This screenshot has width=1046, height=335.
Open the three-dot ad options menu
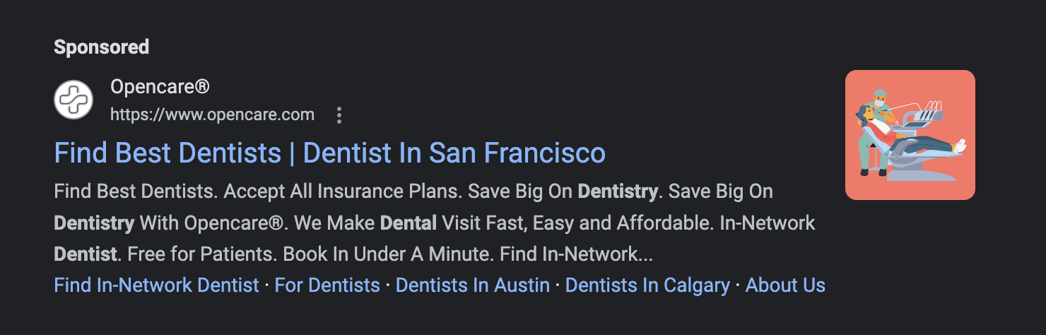pyautogui.click(x=339, y=115)
